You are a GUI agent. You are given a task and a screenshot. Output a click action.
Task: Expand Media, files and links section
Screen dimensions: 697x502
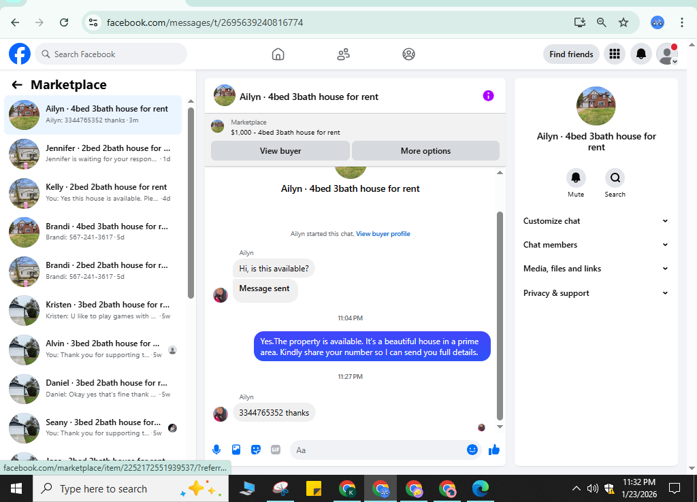(x=596, y=268)
